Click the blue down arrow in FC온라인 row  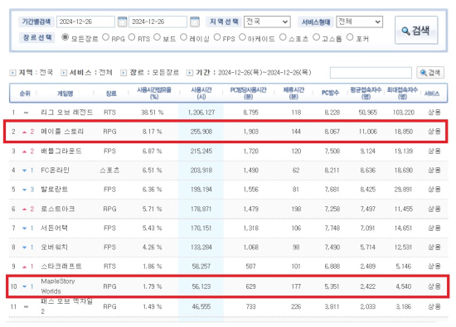(x=24, y=171)
